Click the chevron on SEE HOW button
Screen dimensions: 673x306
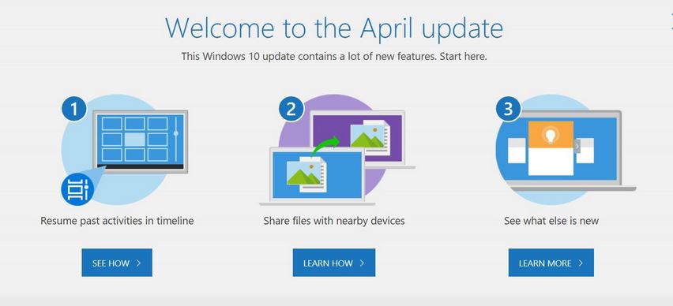click(x=139, y=263)
